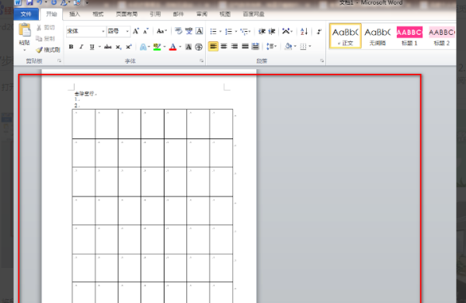The height and width of the screenshot is (303, 466).
Task: Click the first cell of the table
Action: [84, 124]
